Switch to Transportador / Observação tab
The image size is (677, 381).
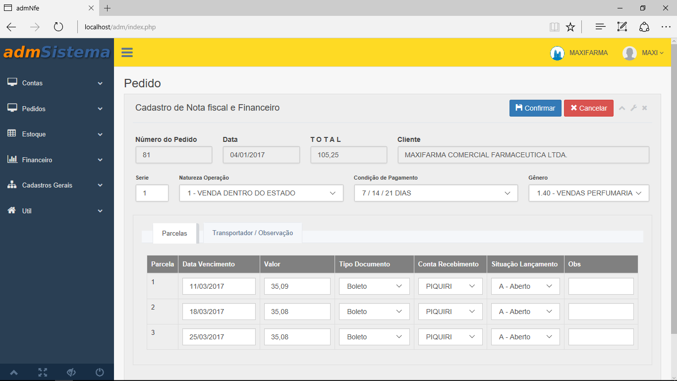[x=252, y=233]
